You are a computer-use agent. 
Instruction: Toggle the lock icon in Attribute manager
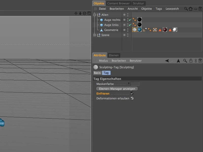(x=191, y=61)
